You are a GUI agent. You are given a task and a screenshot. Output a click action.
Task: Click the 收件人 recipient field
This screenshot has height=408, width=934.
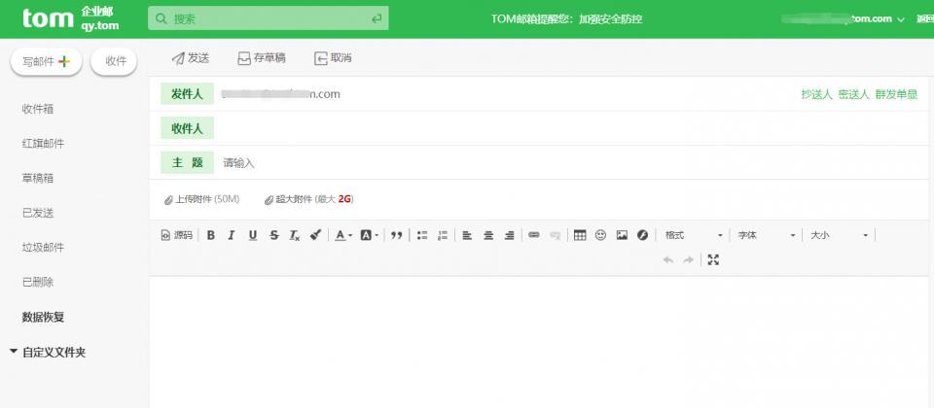572,128
